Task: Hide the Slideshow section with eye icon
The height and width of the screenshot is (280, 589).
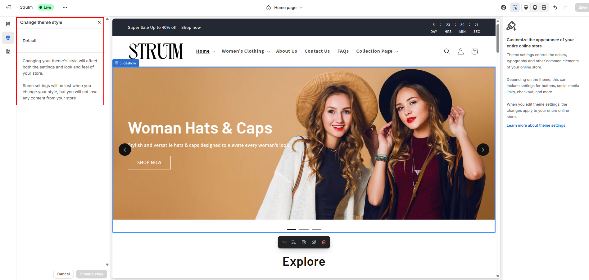Action: click(314, 242)
